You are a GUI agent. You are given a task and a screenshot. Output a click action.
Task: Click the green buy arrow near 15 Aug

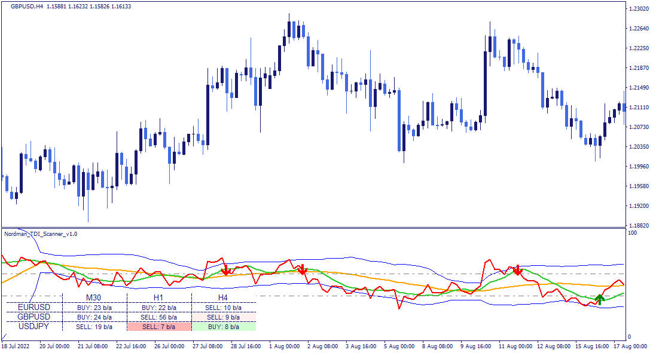click(600, 298)
